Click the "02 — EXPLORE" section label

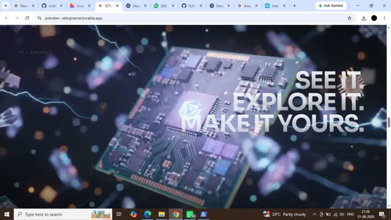(33, 52)
